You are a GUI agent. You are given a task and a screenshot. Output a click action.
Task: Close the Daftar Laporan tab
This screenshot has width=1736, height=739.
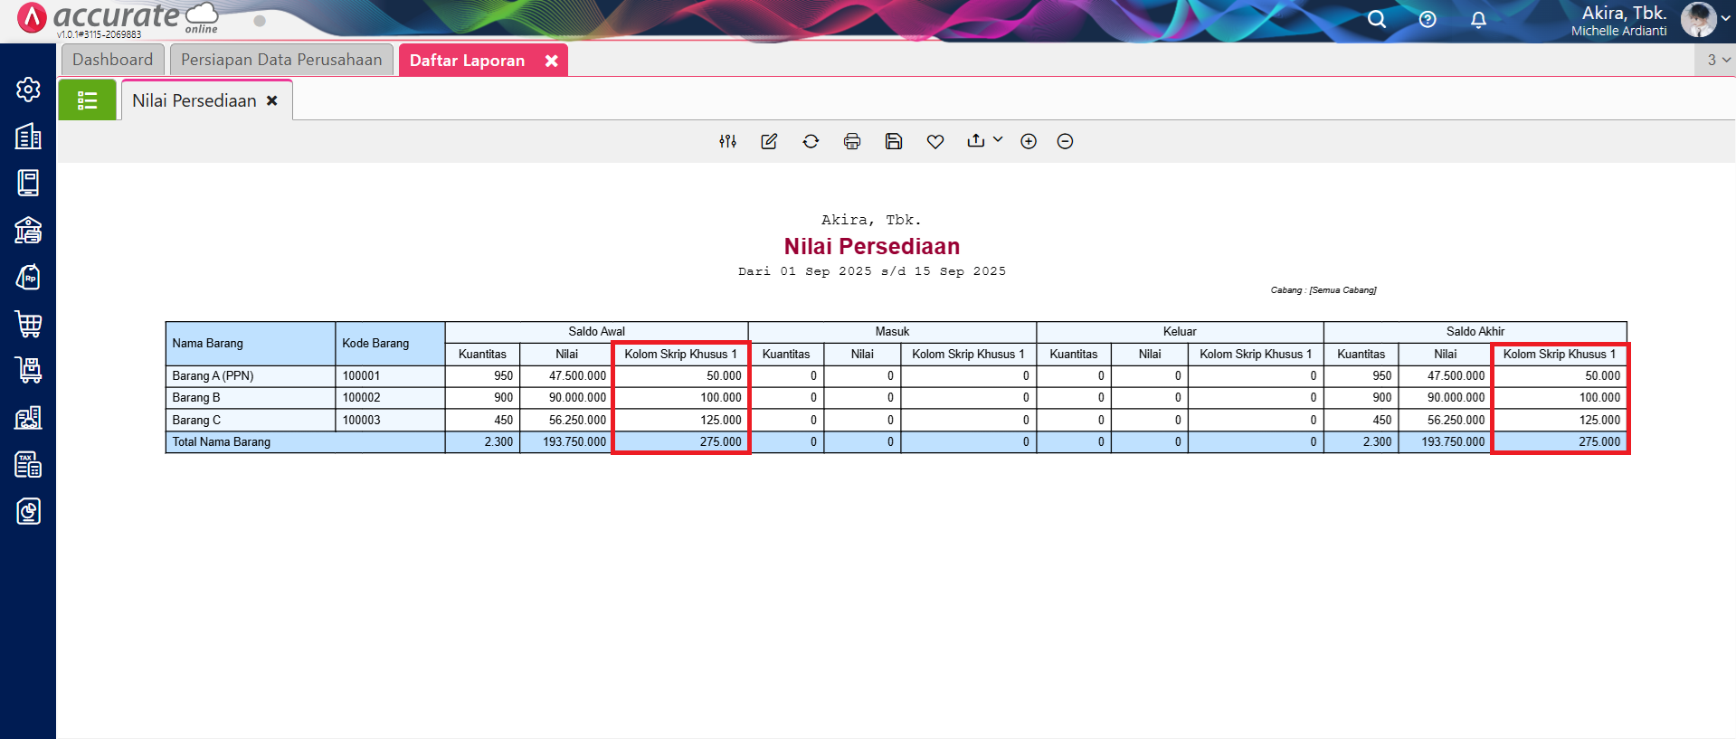[551, 61]
